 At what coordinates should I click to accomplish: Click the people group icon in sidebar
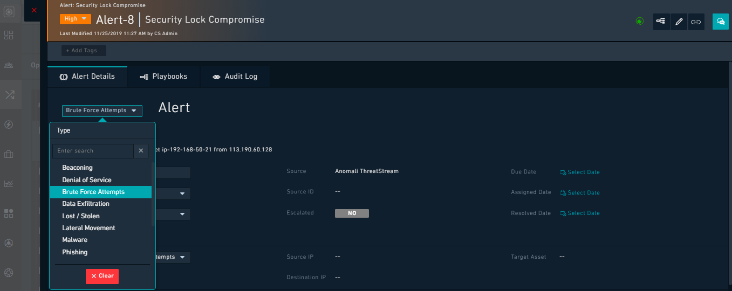[9, 65]
